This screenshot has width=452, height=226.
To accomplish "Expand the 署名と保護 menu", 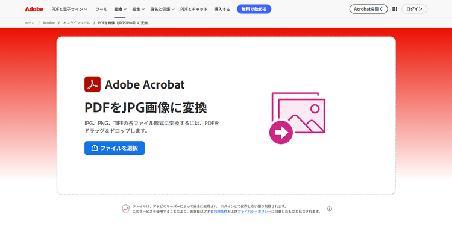I will (x=162, y=9).
